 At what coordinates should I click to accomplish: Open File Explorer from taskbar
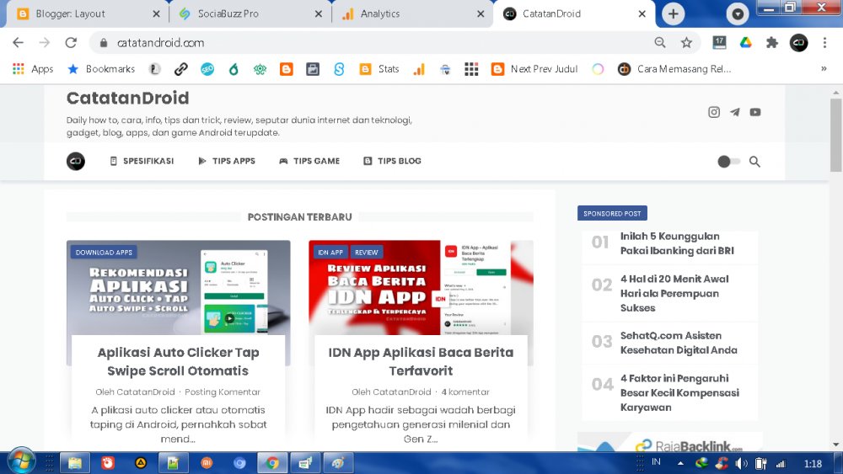(x=75, y=463)
